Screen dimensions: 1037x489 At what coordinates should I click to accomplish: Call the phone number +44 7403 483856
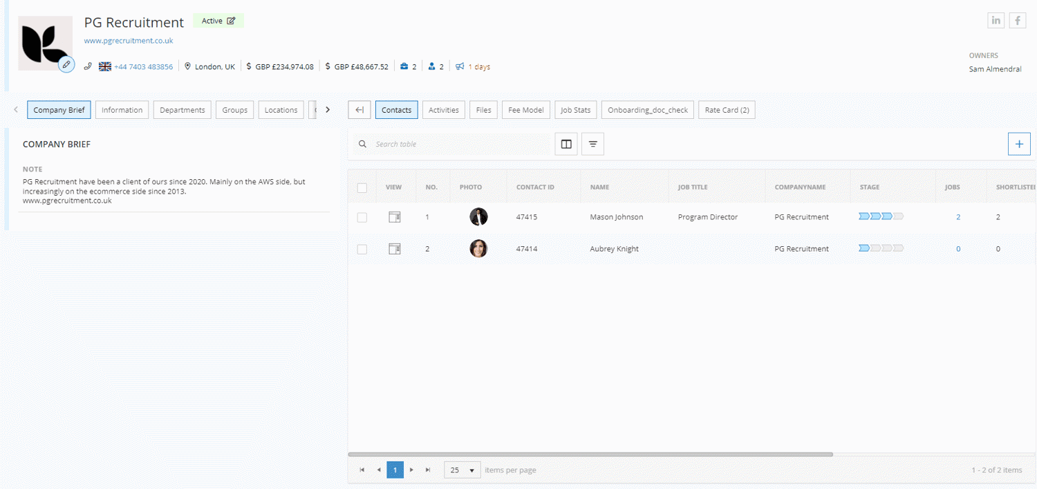coord(144,66)
